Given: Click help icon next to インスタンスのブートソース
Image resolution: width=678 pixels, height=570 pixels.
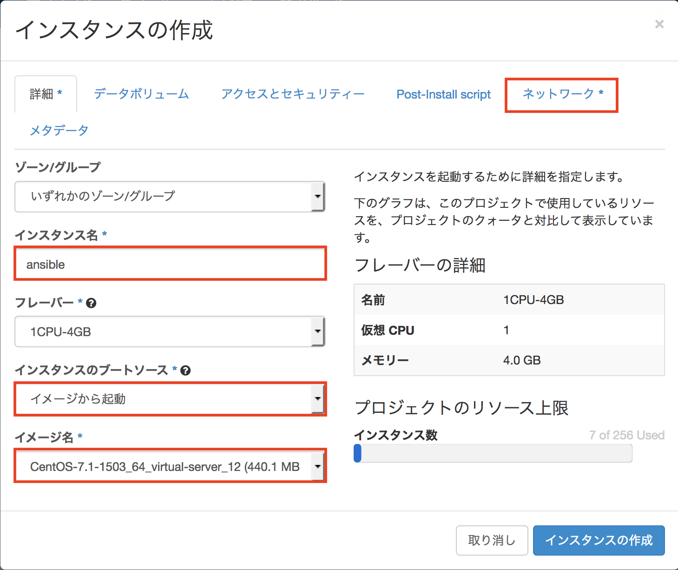Looking at the screenshot, I should pyautogui.click(x=185, y=371).
